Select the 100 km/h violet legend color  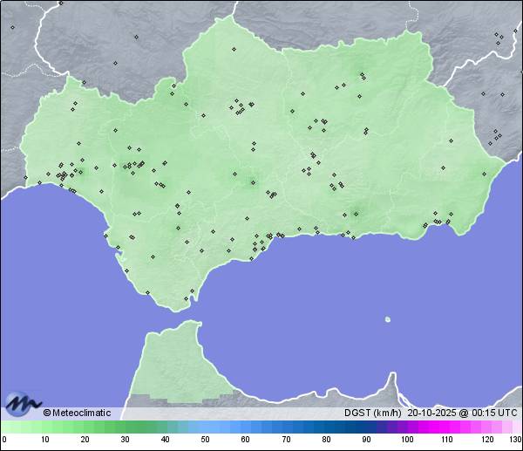tap(406, 427)
